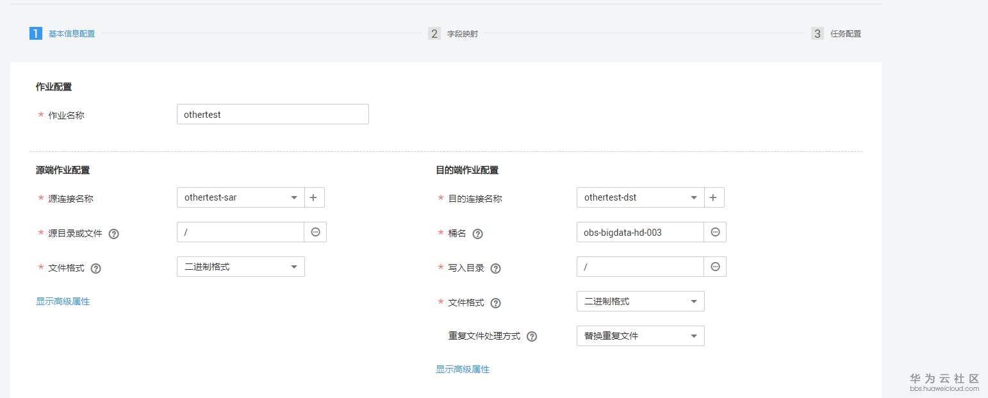
Task: Click browse icon next to write directory
Action: (x=715, y=267)
